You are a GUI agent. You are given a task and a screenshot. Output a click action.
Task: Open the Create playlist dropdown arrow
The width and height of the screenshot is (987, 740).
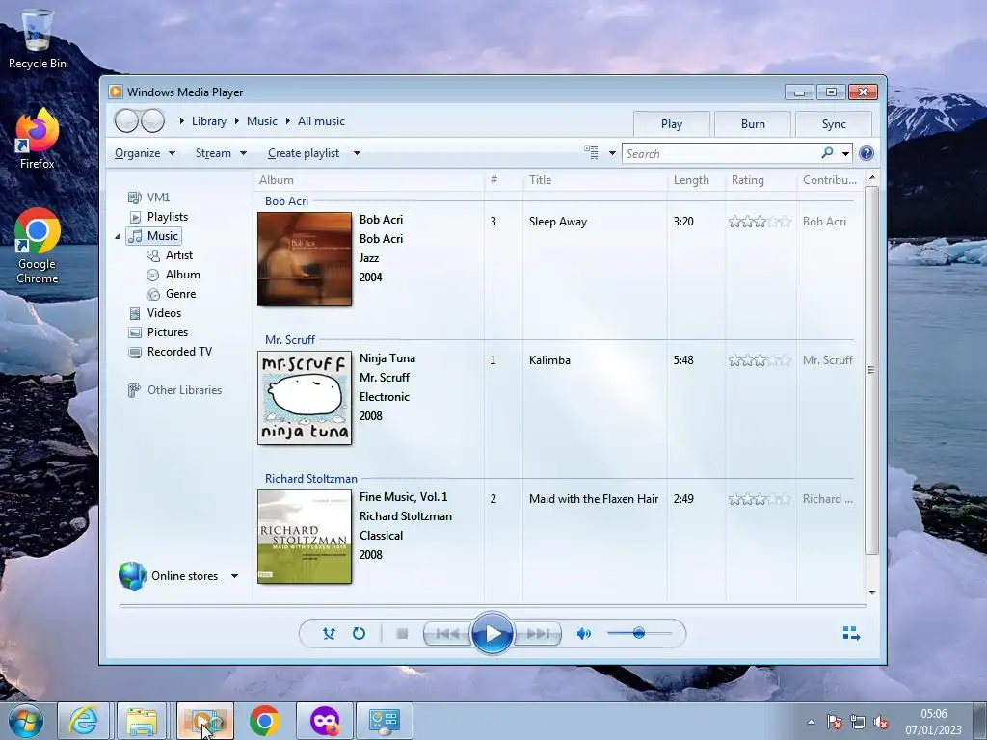pos(357,153)
